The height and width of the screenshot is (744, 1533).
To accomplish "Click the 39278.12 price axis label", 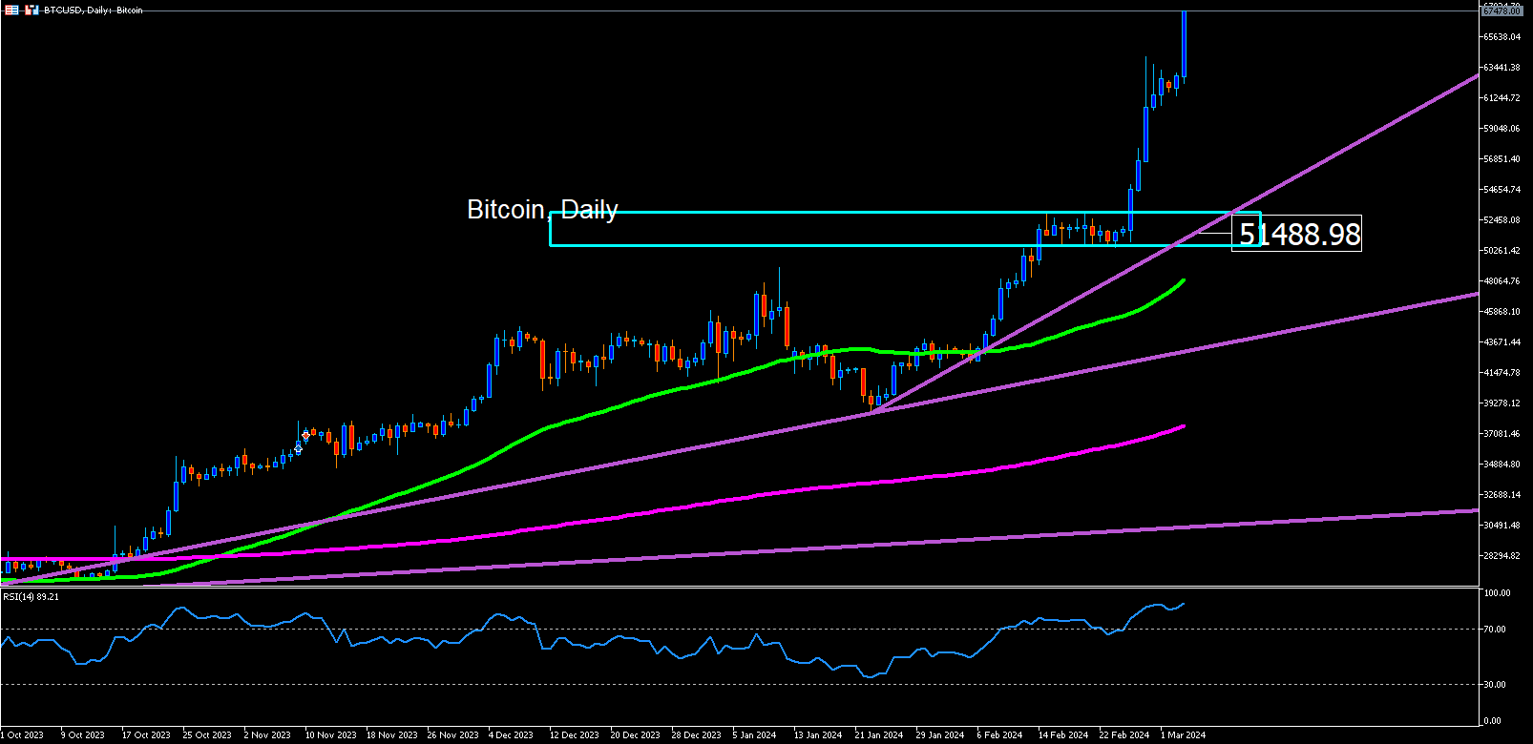I will point(1501,403).
